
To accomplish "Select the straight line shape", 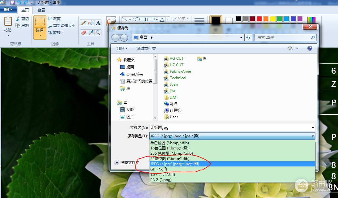I will pos(125,19).
